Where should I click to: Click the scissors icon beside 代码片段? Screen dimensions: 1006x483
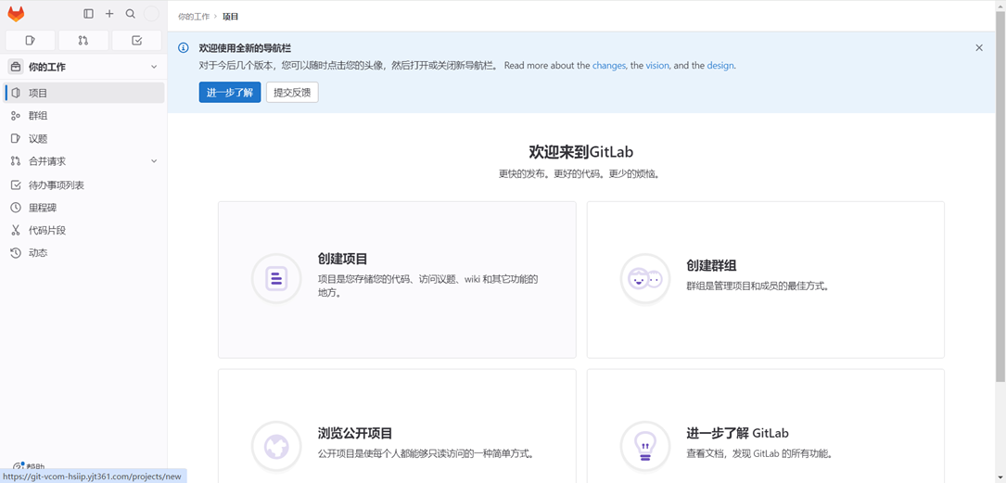pyautogui.click(x=16, y=230)
